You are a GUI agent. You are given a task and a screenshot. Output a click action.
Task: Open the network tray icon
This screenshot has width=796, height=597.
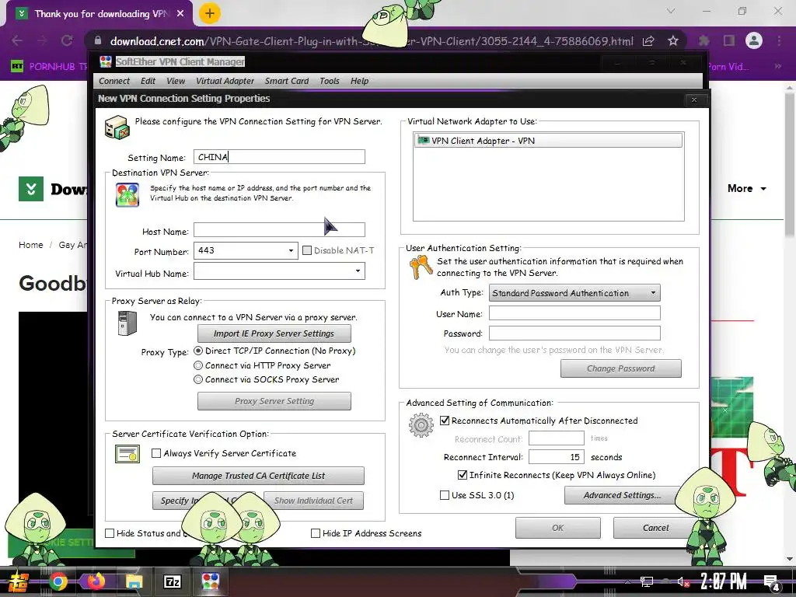pyautogui.click(x=647, y=581)
